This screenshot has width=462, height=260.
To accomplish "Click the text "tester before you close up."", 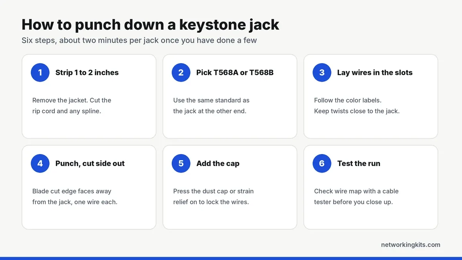I will tap(353, 203).
